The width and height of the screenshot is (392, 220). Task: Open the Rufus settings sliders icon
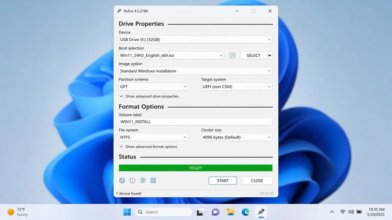click(143, 180)
